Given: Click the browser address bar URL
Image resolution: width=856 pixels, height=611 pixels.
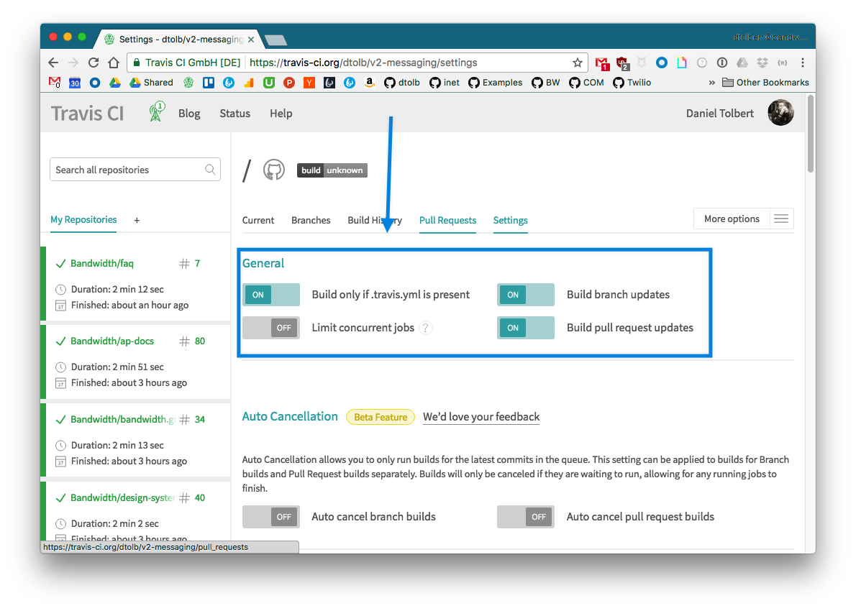Looking at the screenshot, I should click(363, 63).
